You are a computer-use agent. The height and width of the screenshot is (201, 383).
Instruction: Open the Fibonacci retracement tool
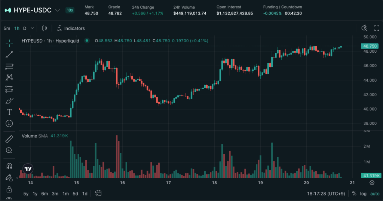coord(9,66)
